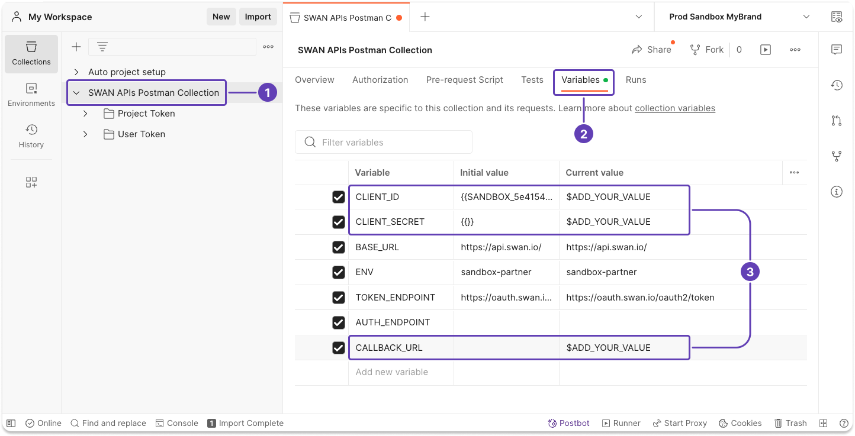This screenshot has height=436, width=855.
Task: Click the Filter variables search field
Action: click(391, 143)
